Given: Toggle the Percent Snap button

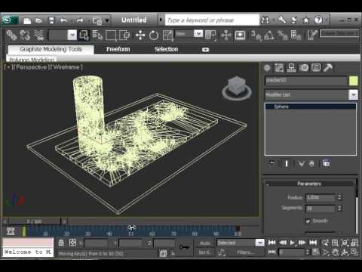Looking at the screenshot, I should click(282, 36).
